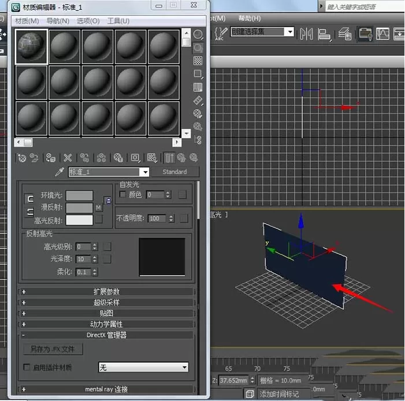405x401 pixels.
Task: Click the Align tool icon
Action: 325,34
